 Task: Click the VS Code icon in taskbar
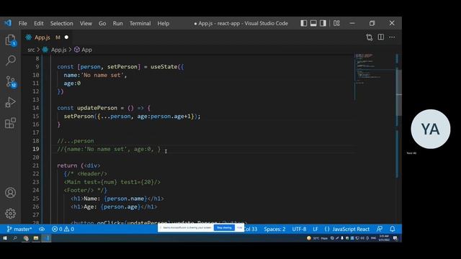47,238
